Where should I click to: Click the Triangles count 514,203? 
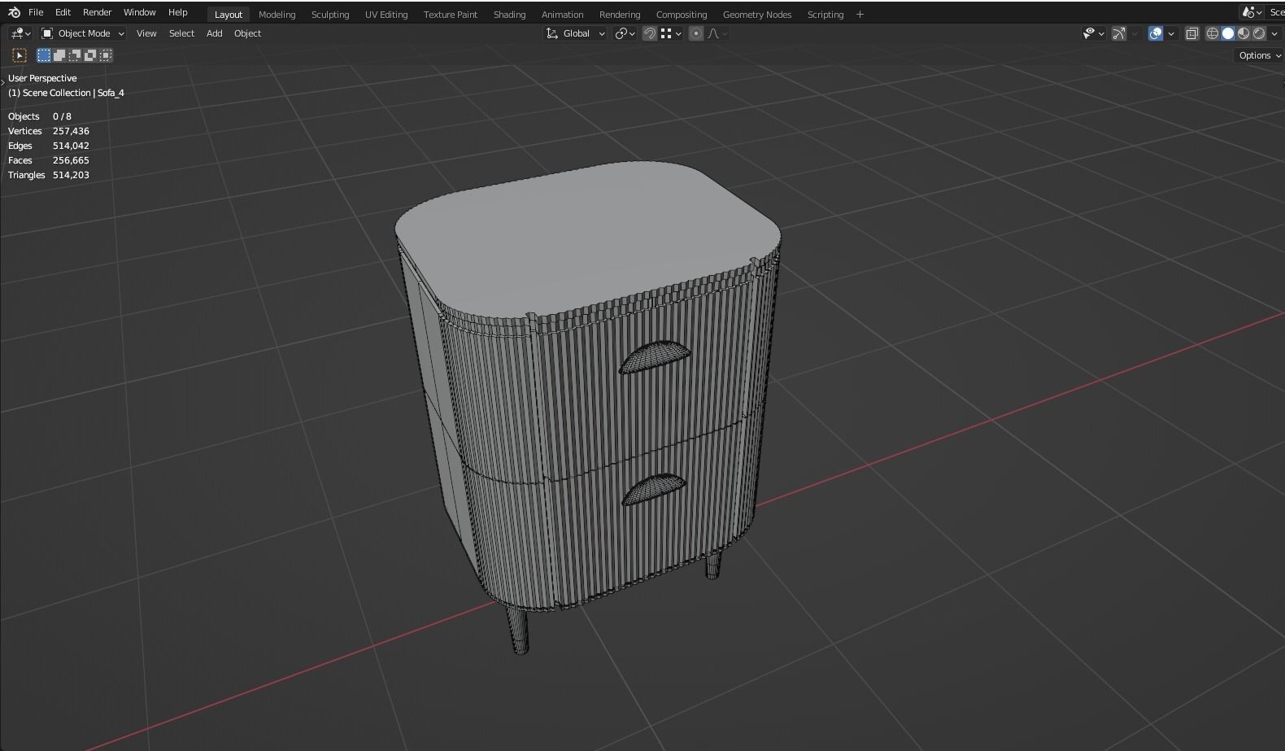click(x=71, y=175)
